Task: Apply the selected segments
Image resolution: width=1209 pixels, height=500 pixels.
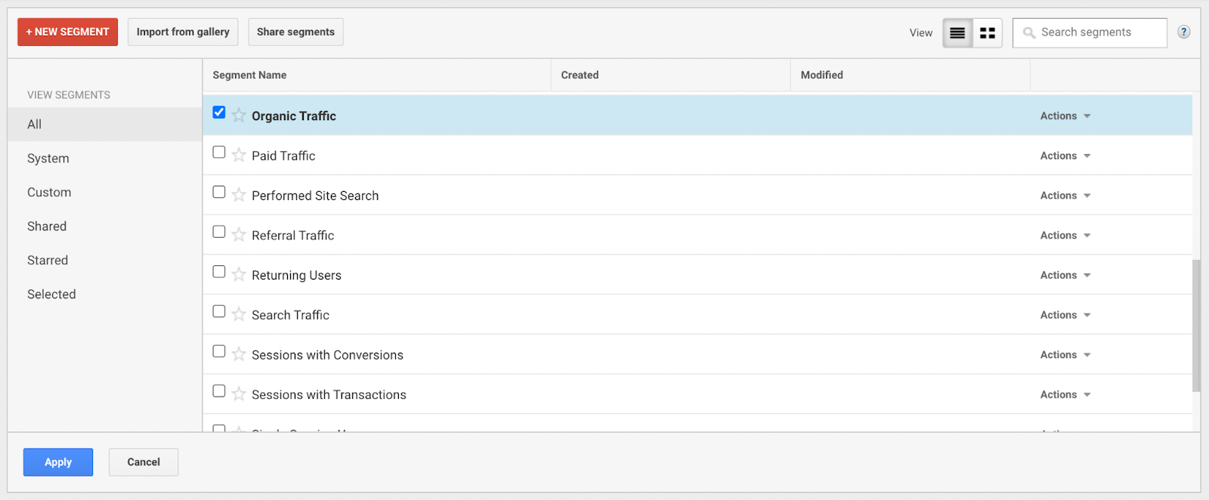Action: pyautogui.click(x=58, y=462)
